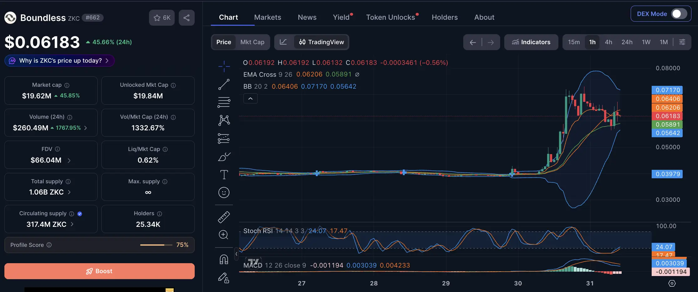Image resolution: width=698 pixels, height=292 pixels.
Task: Click the verified circulating supply badge
Action: [80, 214]
